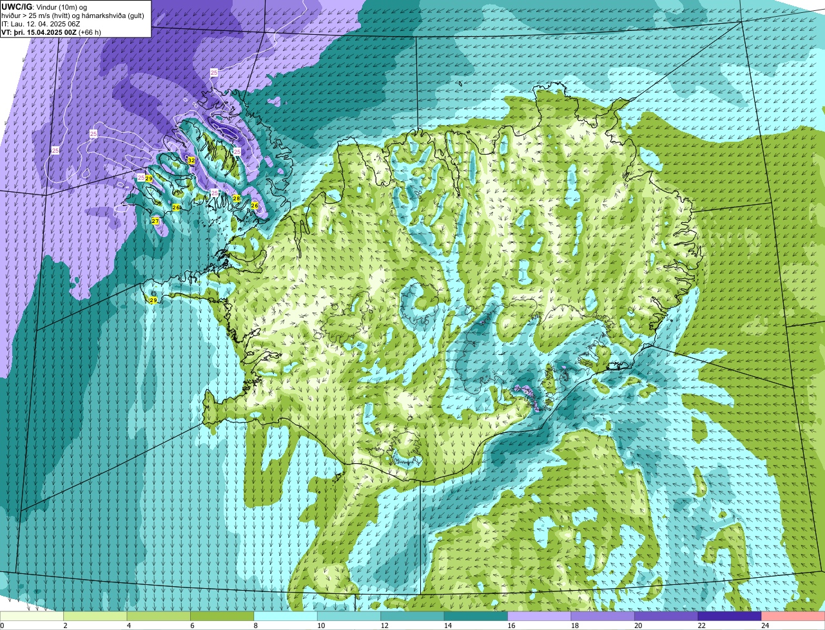Select the 6–8 m/s olive green legend swatch
This screenshot has height=630, width=825.
coord(223,616)
